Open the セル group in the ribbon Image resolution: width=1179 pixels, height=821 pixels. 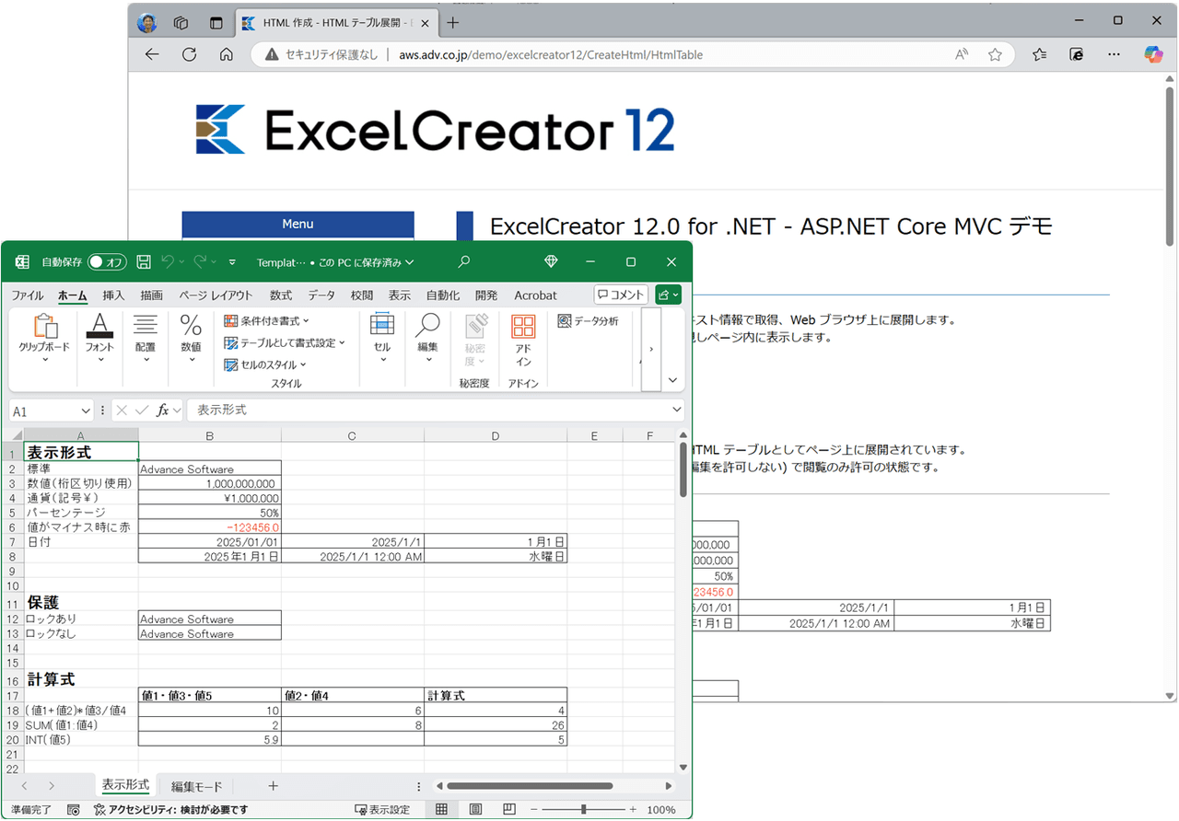[x=382, y=338]
